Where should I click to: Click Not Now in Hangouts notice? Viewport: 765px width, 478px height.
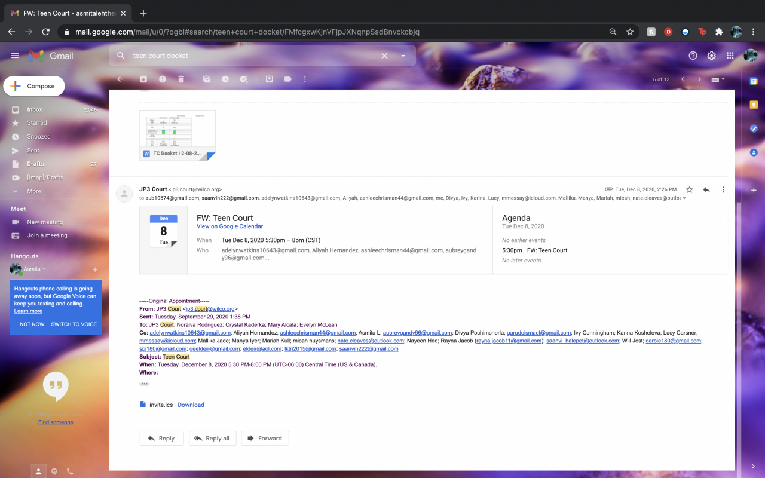[32, 324]
